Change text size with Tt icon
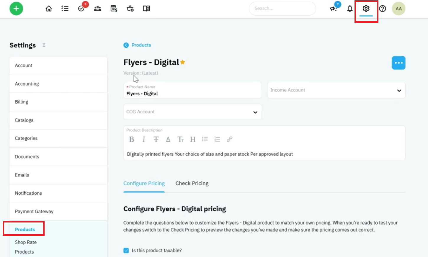 click(x=180, y=139)
